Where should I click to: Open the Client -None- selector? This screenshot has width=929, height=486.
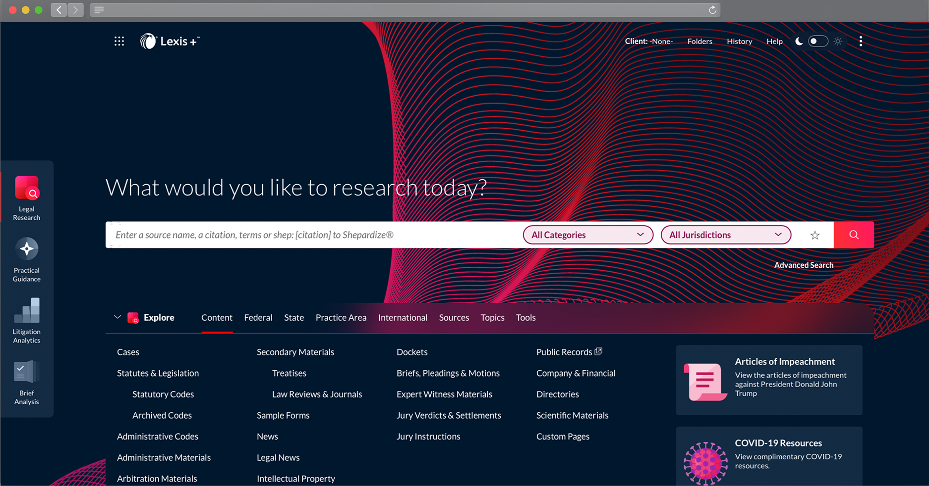coord(648,41)
